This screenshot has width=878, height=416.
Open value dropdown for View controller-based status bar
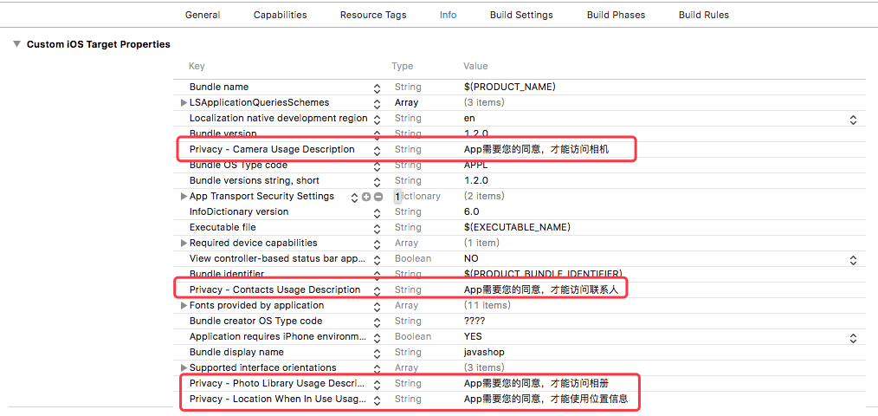click(853, 259)
